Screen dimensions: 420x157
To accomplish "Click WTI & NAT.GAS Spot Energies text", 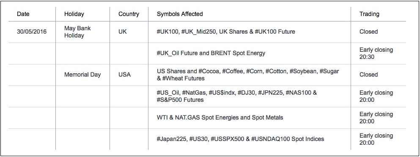I will [x=220, y=117].
